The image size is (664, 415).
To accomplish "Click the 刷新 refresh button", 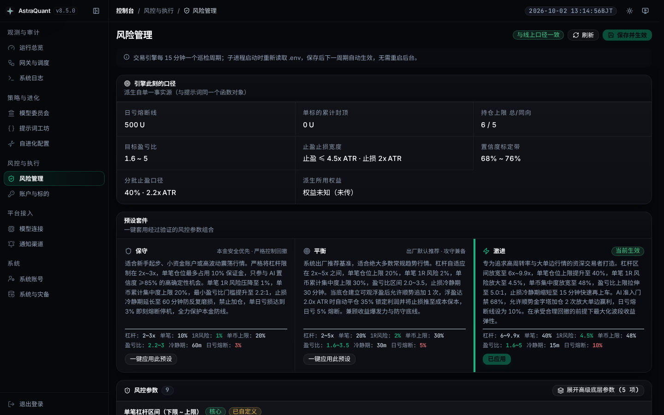I will tap(583, 35).
